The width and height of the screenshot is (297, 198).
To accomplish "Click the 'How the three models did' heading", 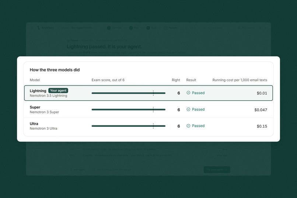I will (x=55, y=70).
